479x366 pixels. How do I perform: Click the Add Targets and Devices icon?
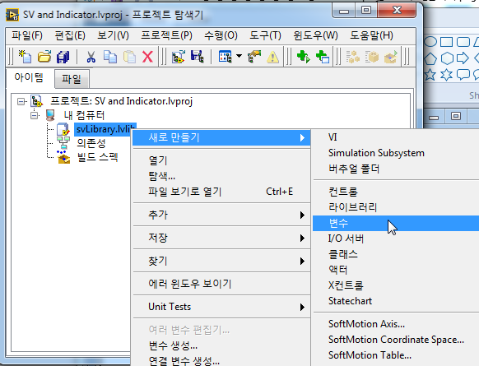point(179,57)
